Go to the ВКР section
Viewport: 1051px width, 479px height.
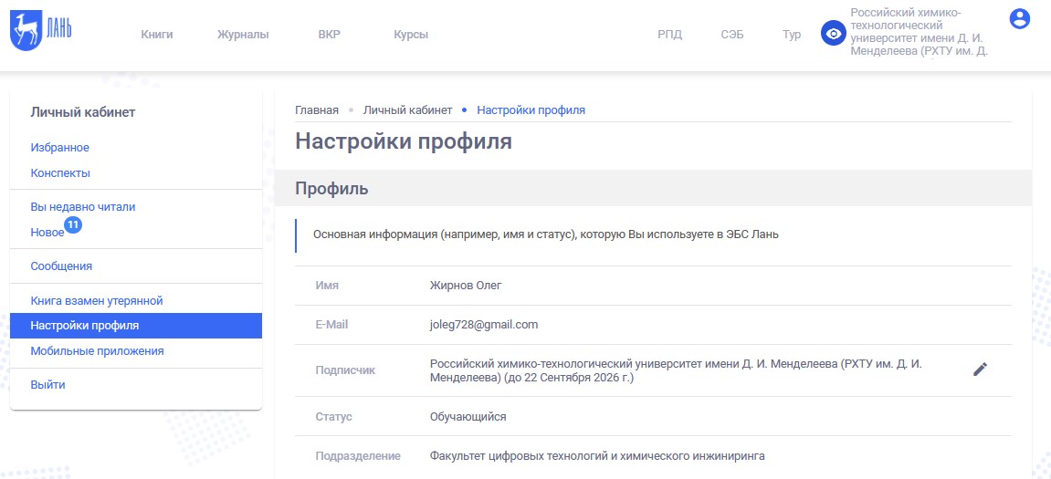tap(329, 35)
